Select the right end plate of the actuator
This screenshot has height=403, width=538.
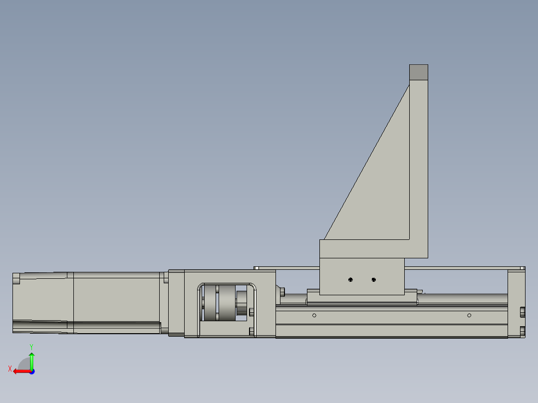point(517,304)
